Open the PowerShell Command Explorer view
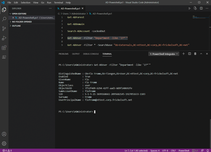211x152 pixels. coord(4,57)
